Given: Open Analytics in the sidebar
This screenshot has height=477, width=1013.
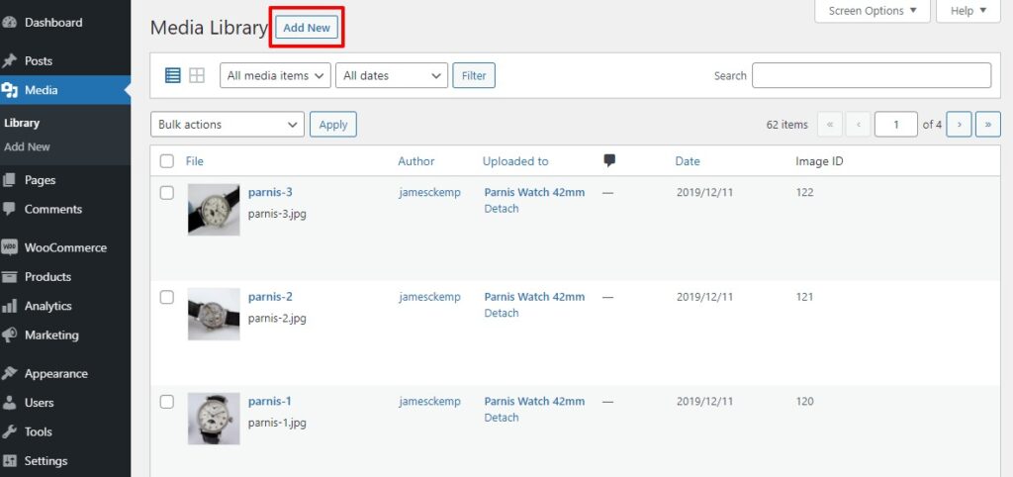Looking at the screenshot, I should (47, 306).
